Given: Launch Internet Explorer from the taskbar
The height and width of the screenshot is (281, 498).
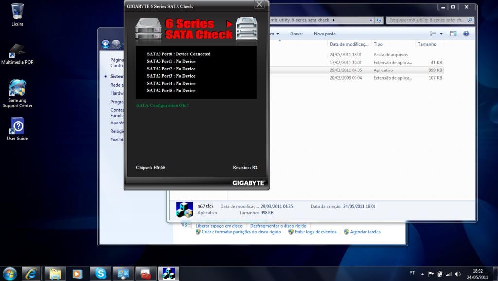Looking at the screenshot, I should click(x=31, y=273).
